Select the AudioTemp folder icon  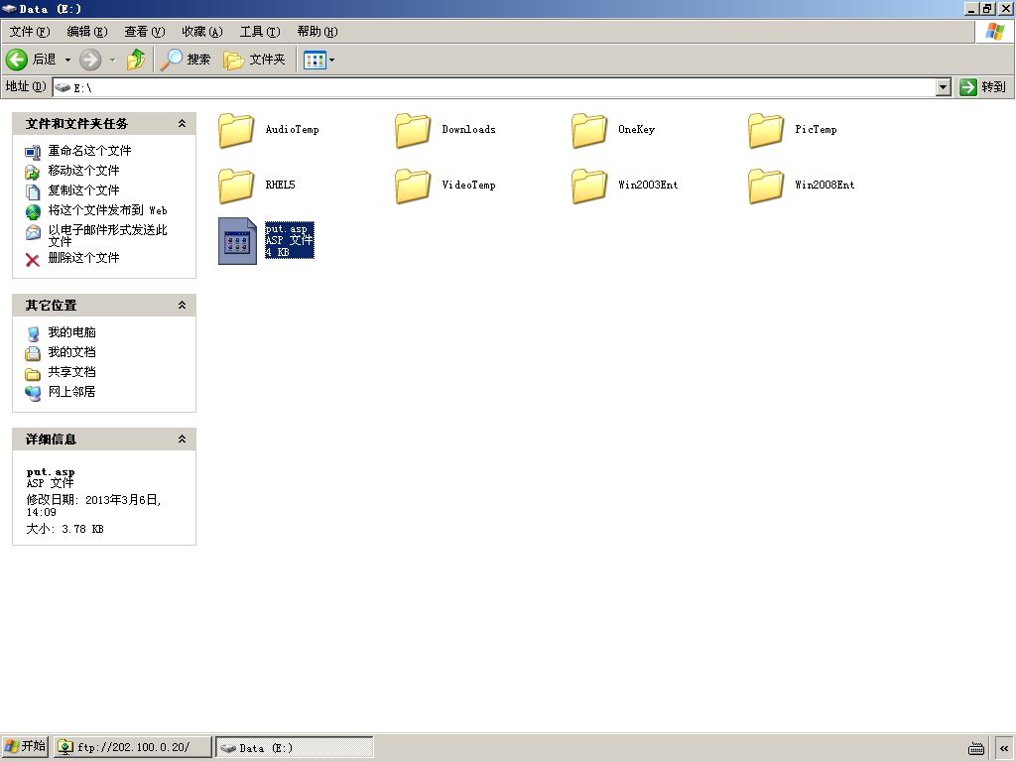pos(236,130)
